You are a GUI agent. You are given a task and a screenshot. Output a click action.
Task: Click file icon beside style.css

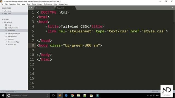[6, 39]
